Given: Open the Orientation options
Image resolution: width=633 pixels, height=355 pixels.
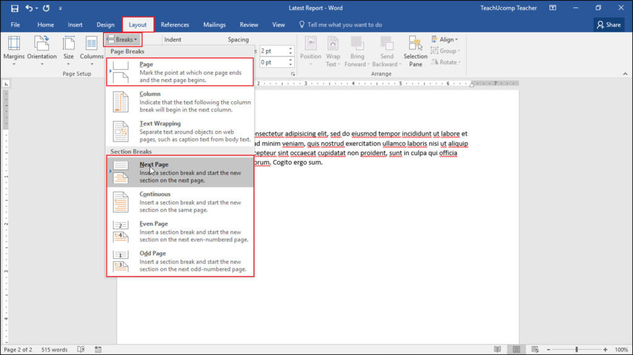Looking at the screenshot, I should click(x=41, y=48).
